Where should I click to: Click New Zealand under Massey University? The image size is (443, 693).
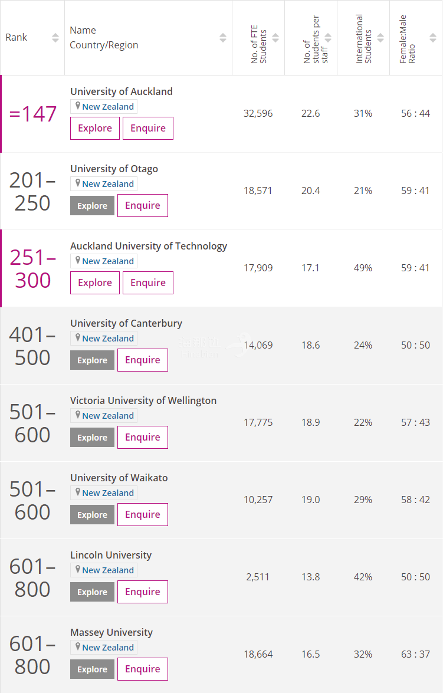pos(108,648)
